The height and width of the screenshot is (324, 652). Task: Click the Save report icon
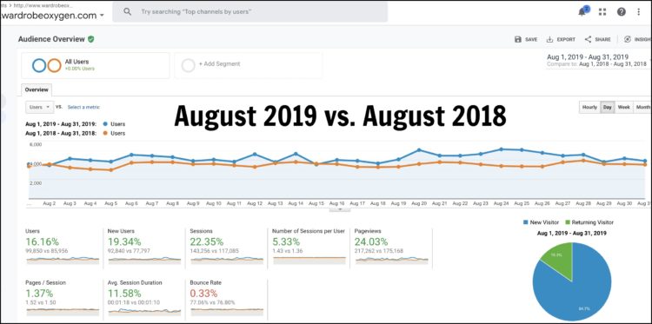click(x=518, y=39)
